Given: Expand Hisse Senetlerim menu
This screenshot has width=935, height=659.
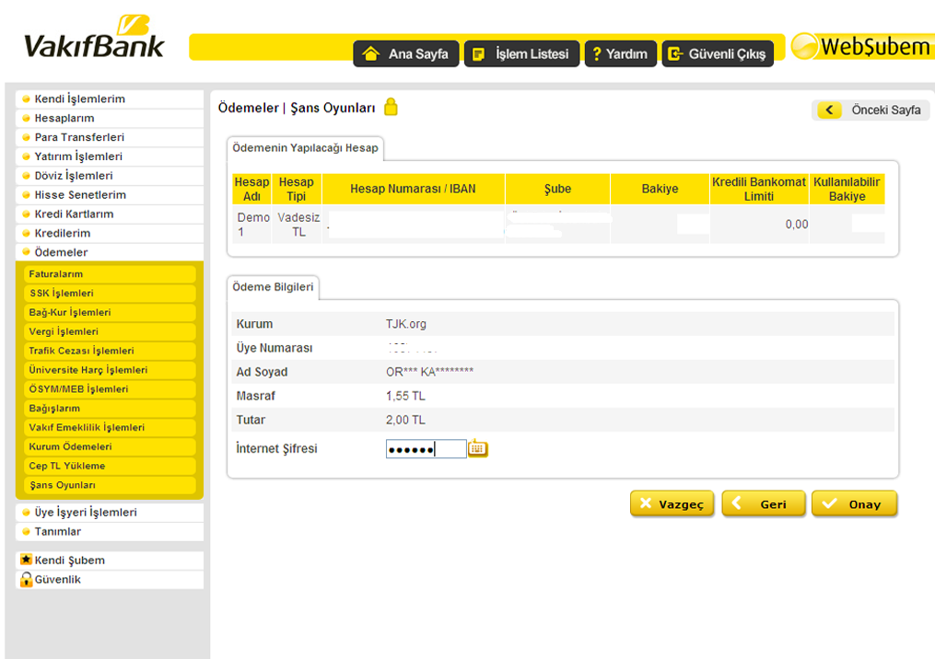Looking at the screenshot, I should (x=109, y=194).
